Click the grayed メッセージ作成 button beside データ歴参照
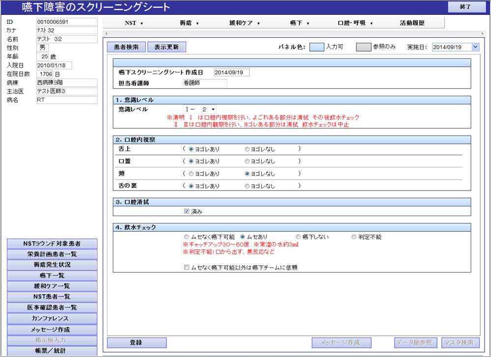Image resolution: width=491 pixels, height=357 pixels. point(341,343)
